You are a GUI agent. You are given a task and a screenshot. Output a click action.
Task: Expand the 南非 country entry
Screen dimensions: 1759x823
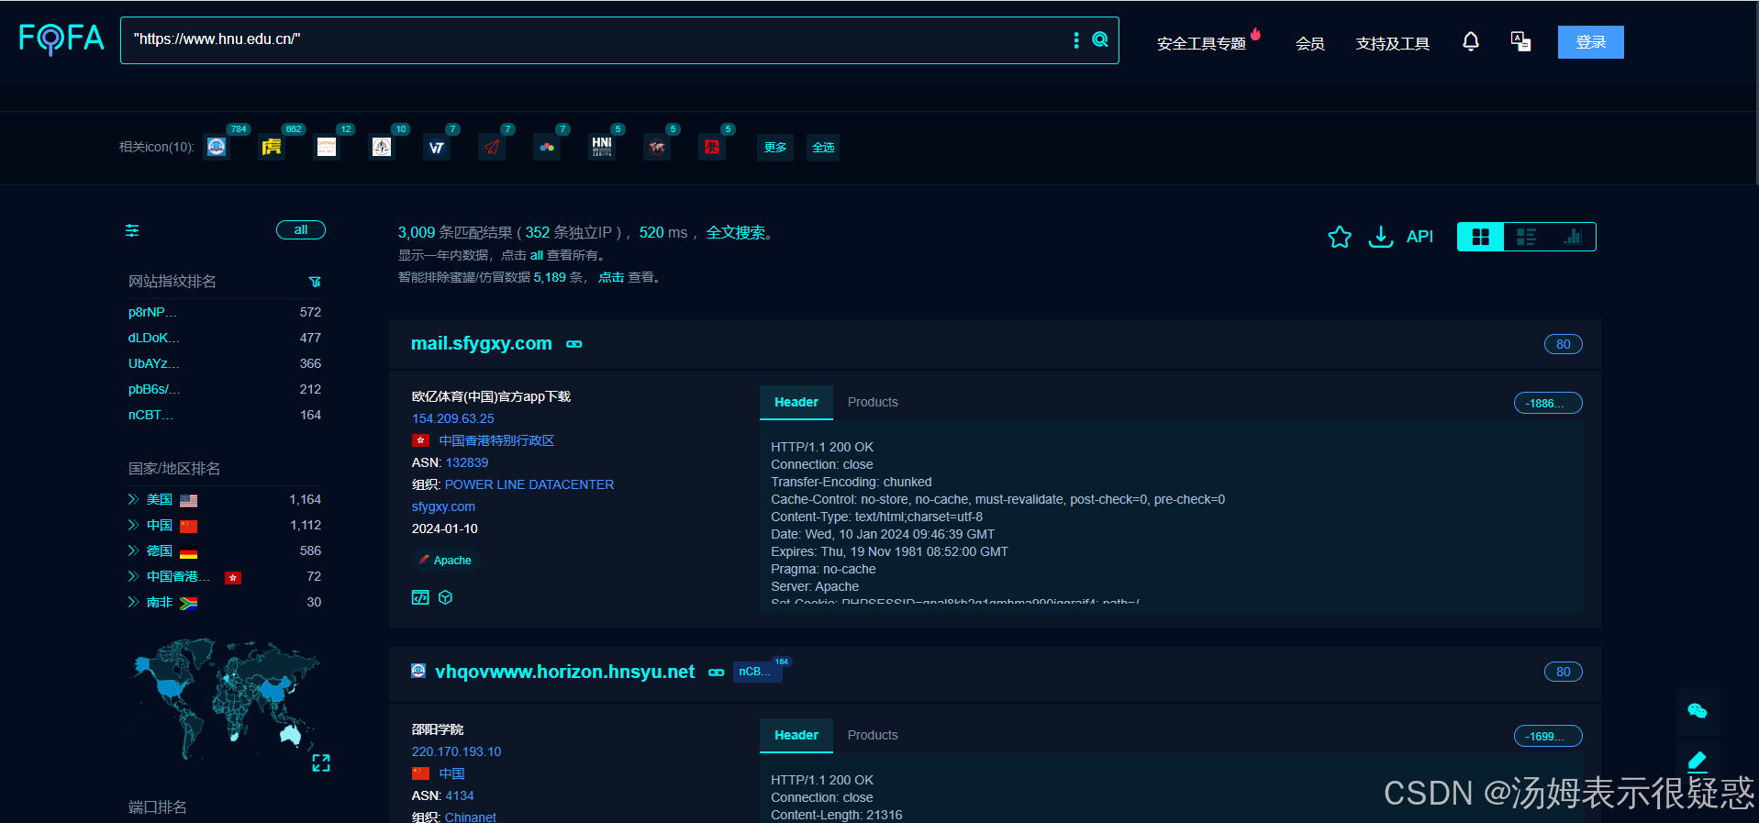click(x=134, y=602)
